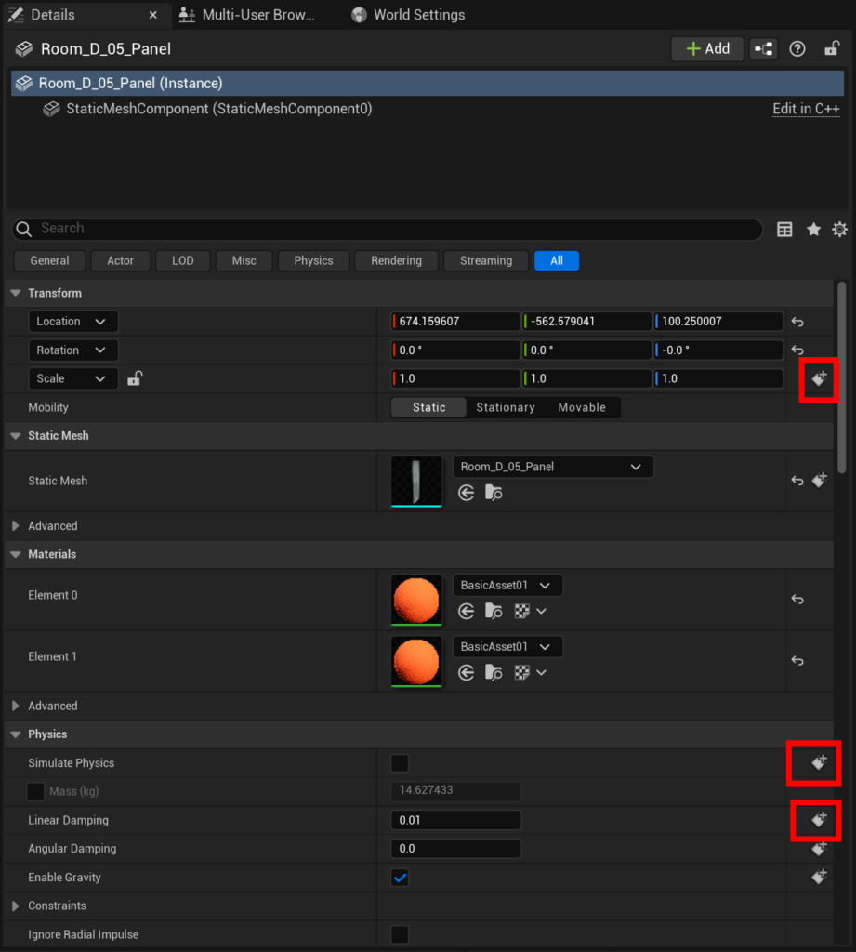The height and width of the screenshot is (952, 856).
Task: Collapse the Physics section
Action: click(16, 734)
